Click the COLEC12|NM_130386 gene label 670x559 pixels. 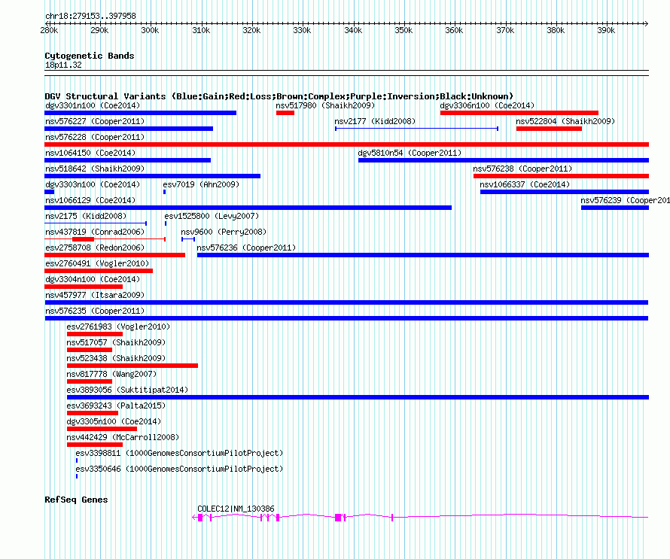(x=236, y=509)
